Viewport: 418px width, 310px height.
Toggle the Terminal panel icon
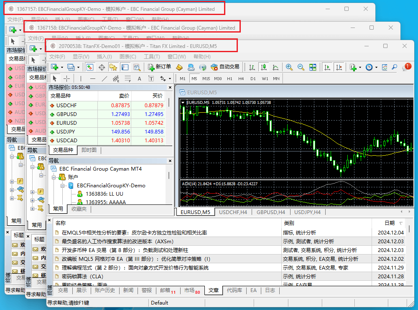click(x=125, y=67)
